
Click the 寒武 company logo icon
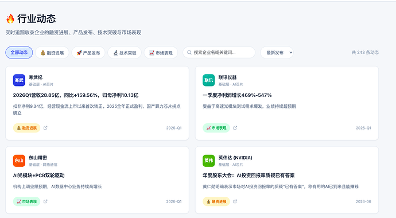point(19,80)
